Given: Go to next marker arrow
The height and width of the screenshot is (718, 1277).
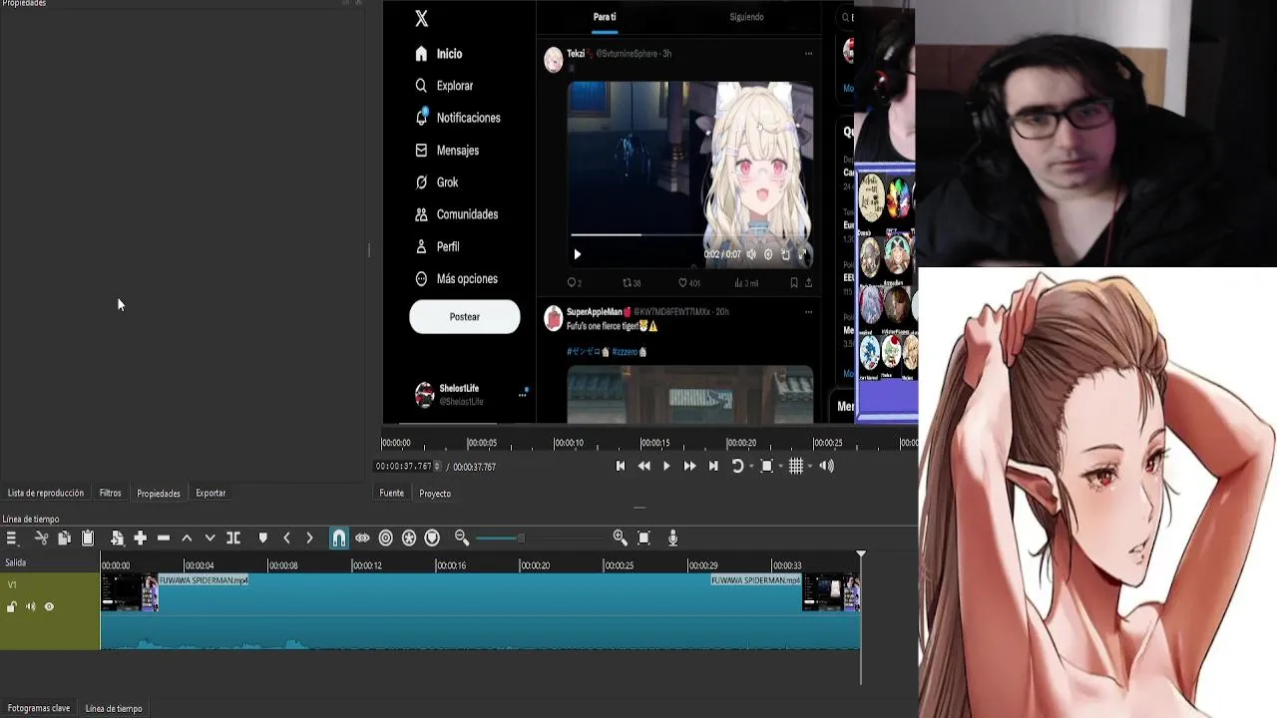Looking at the screenshot, I should [x=309, y=538].
